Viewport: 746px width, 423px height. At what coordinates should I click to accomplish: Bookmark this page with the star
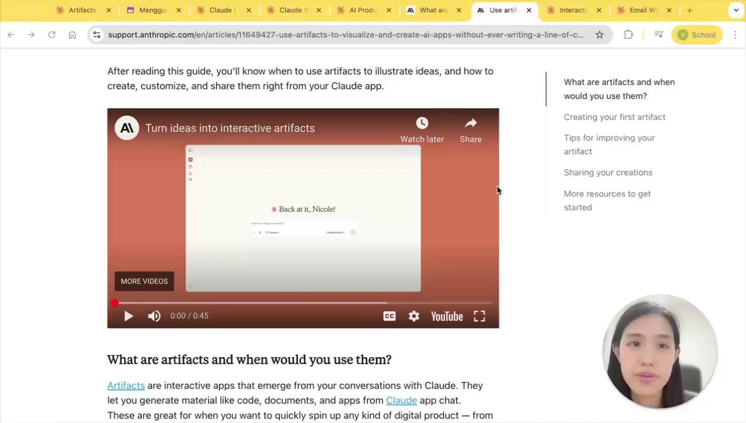coord(600,35)
